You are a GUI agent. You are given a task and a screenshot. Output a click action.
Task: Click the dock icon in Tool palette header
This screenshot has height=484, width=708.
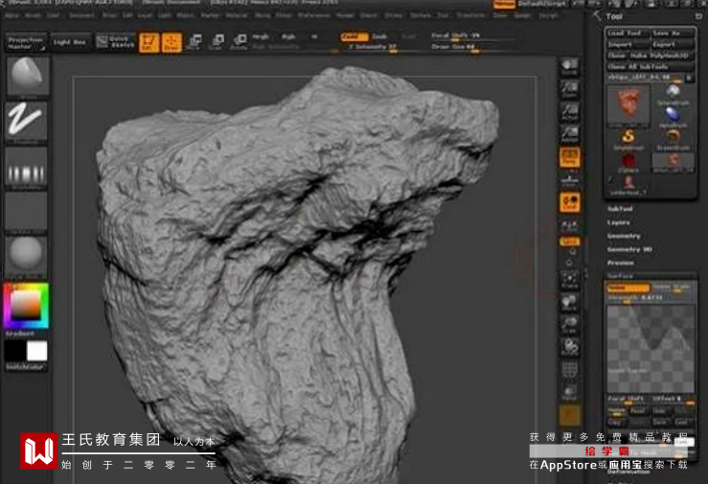pos(698,16)
